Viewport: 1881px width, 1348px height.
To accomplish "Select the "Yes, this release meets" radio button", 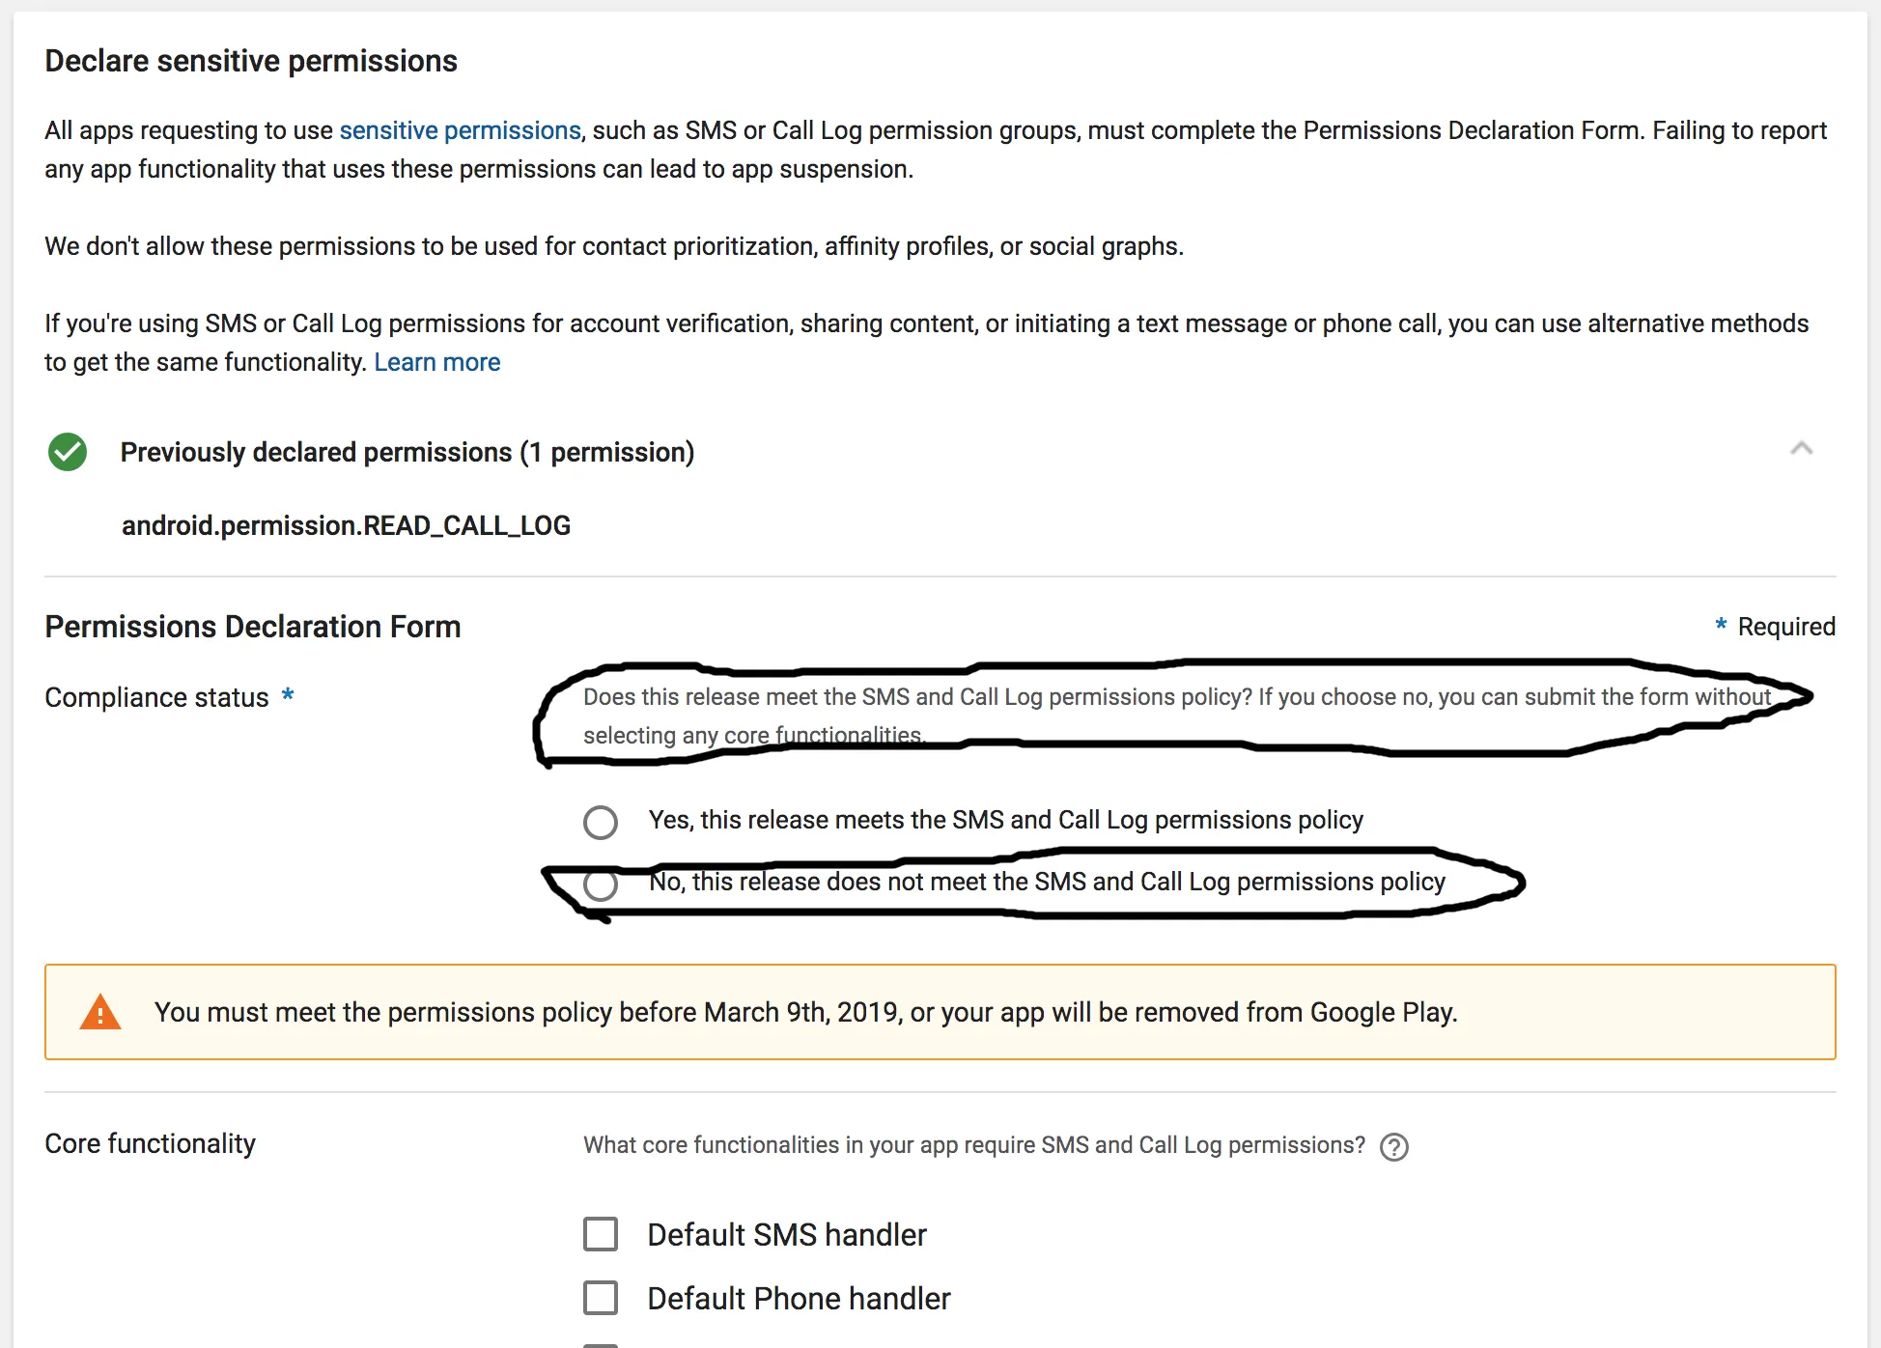I will tap(601, 822).
